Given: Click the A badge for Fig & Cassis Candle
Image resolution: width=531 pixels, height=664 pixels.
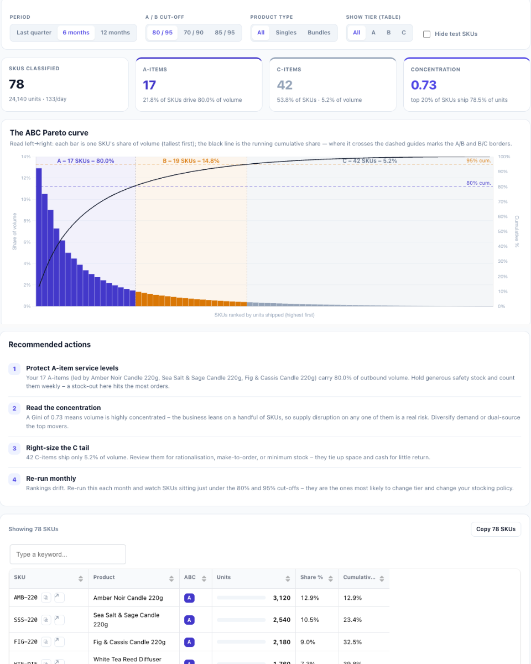Looking at the screenshot, I should 189,642.
